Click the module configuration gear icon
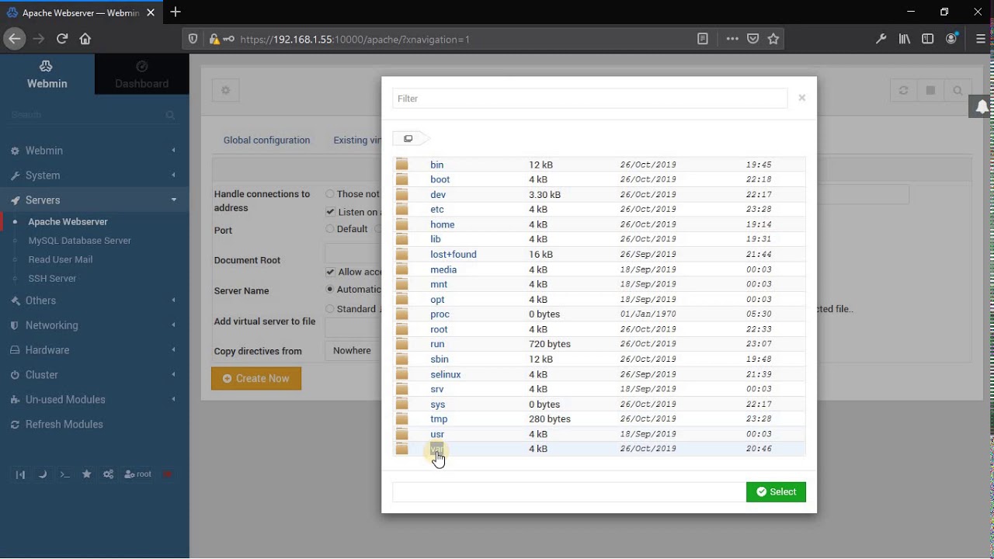The height and width of the screenshot is (559, 994). [225, 90]
